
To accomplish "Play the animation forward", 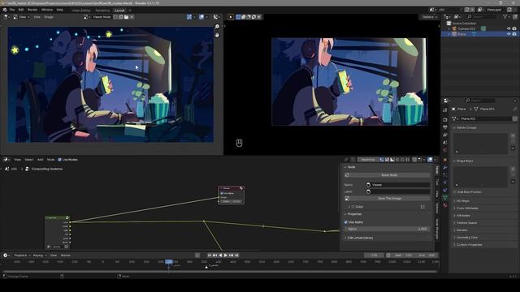I will tap(226, 255).
